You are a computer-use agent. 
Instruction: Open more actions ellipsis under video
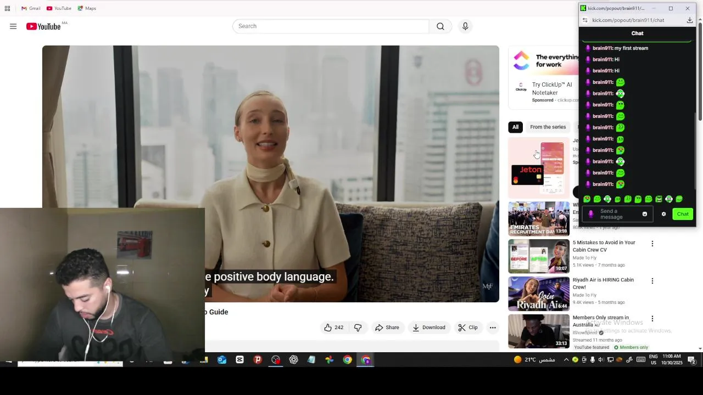pyautogui.click(x=493, y=328)
